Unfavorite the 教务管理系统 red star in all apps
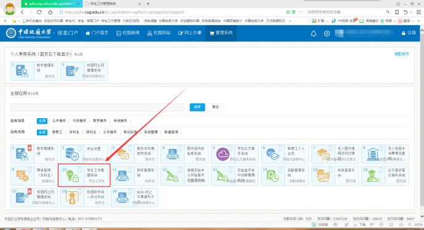 [x=30, y=148]
